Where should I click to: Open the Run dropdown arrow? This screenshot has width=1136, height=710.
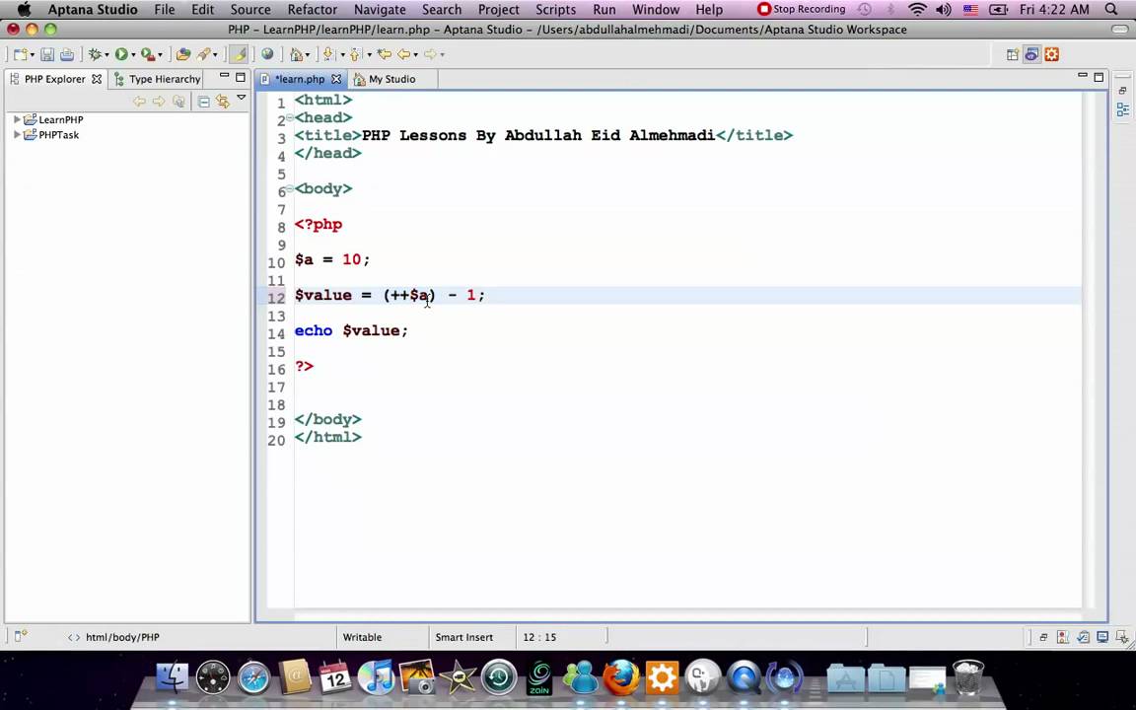[x=133, y=55]
